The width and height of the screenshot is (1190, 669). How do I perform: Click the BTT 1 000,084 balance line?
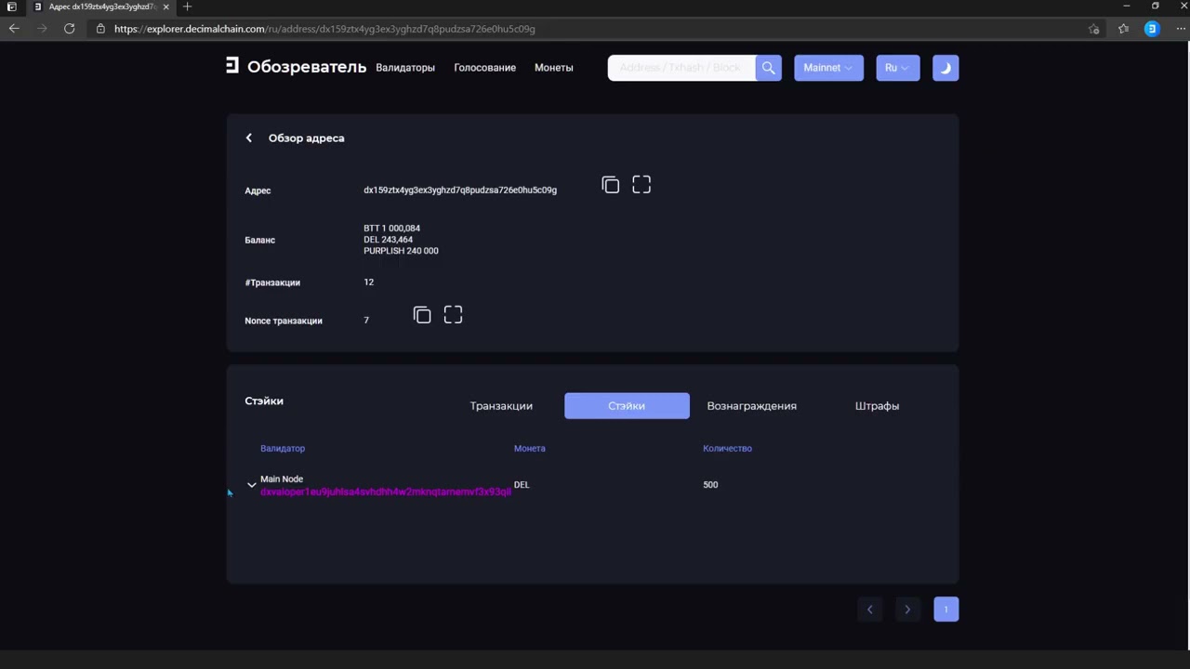tap(391, 229)
